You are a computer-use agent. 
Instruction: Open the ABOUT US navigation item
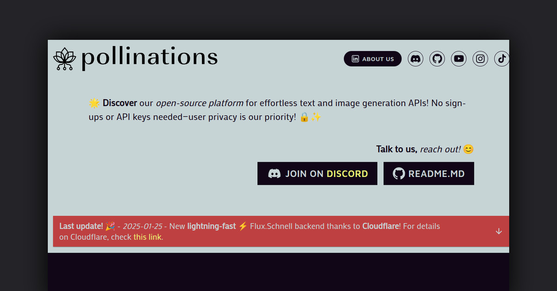pyautogui.click(x=372, y=59)
